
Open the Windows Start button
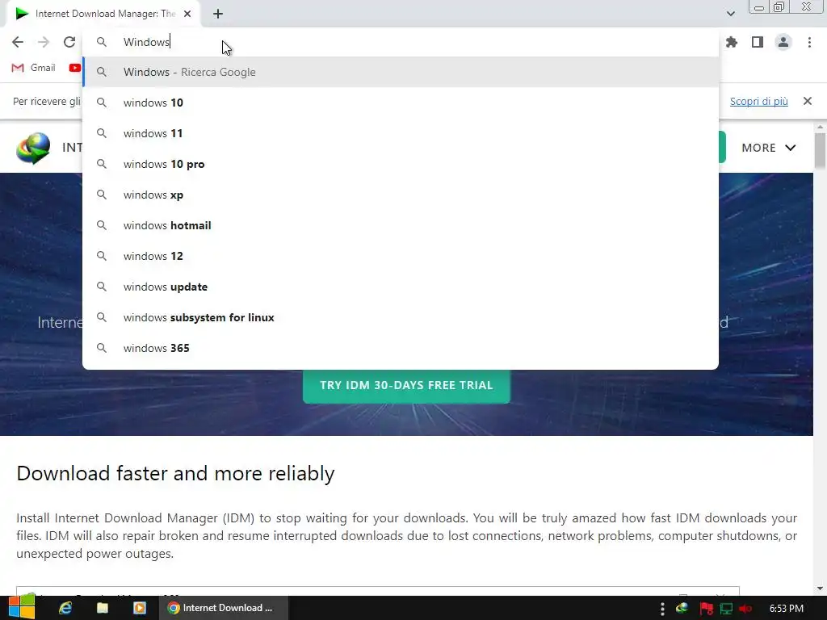[22, 607]
